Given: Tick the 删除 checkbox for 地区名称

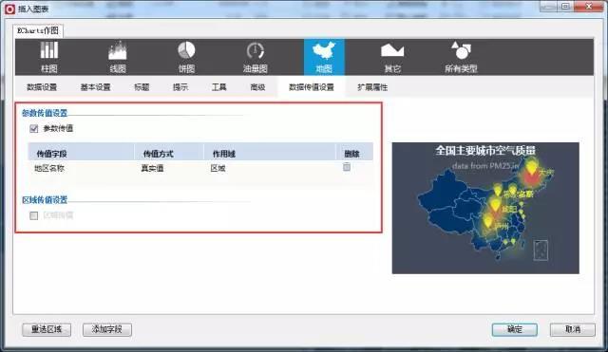Looking at the screenshot, I should coord(347,167).
